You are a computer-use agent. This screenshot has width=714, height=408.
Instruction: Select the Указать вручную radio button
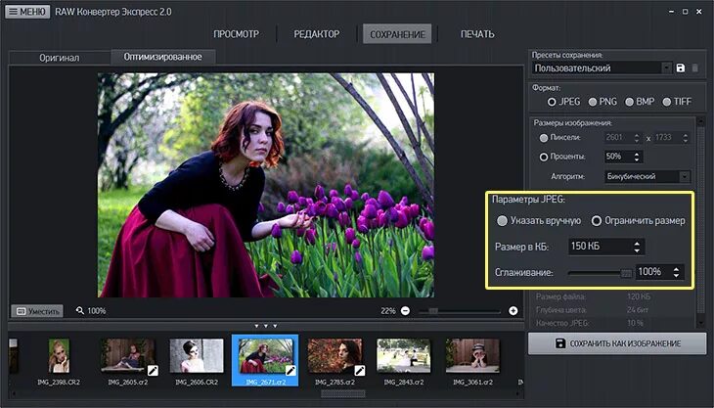tap(539, 221)
